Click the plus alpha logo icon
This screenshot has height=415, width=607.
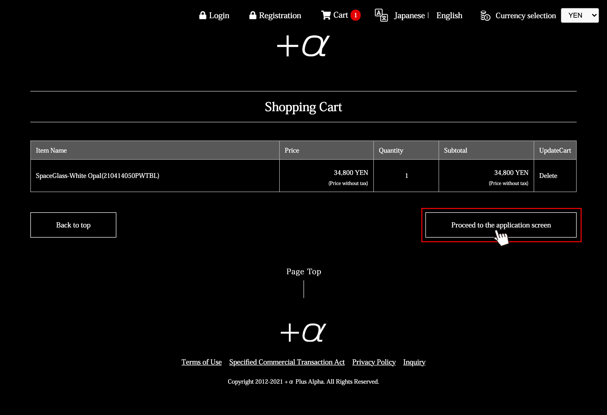click(x=303, y=46)
